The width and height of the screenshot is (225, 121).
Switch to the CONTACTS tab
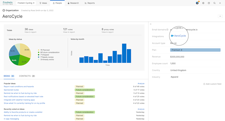click(27, 76)
